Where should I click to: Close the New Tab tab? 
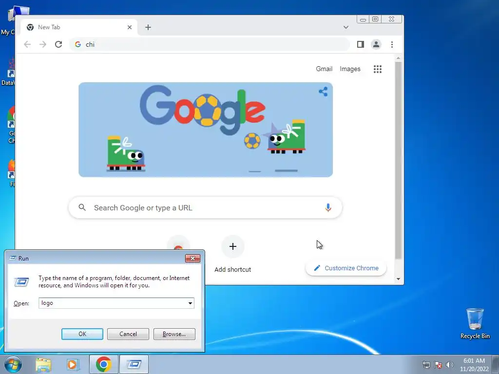click(130, 27)
